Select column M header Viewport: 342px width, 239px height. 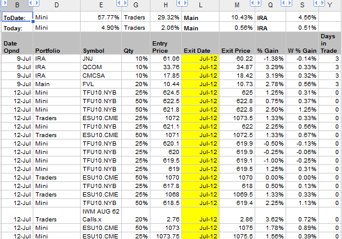tap(237, 5)
